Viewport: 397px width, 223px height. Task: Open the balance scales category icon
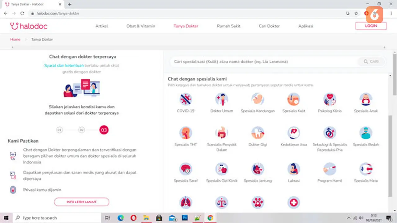(x=221, y=203)
